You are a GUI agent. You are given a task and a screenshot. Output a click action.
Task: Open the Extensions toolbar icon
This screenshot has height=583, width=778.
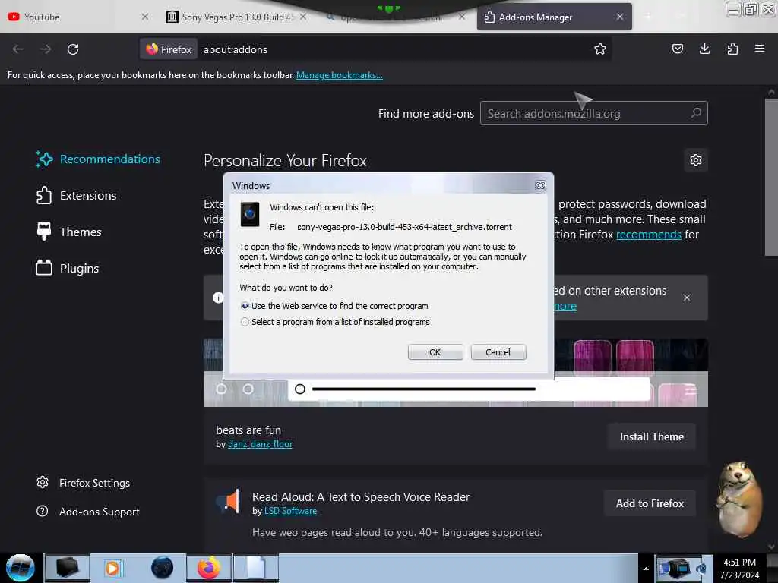732,49
